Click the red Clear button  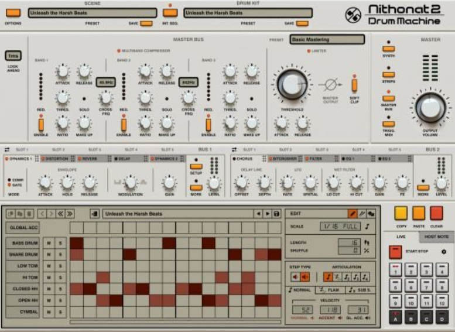click(436, 213)
